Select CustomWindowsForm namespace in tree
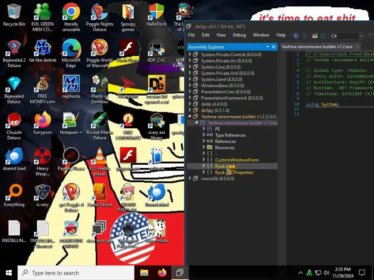Screen dimensions: 374x280 pos(237,160)
